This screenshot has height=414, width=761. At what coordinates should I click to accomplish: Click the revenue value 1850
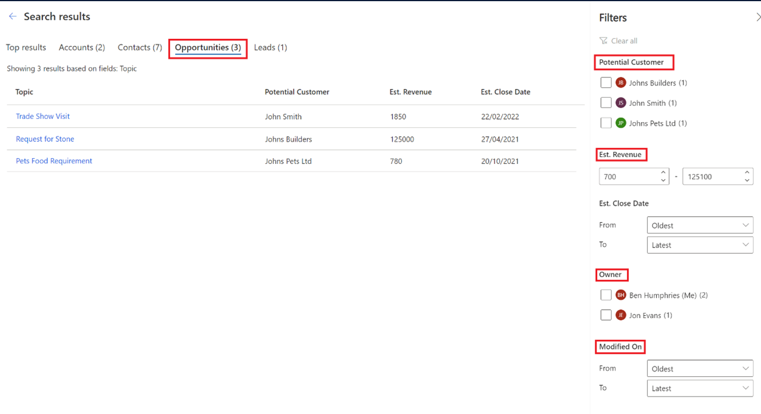[x=399, y=117]
